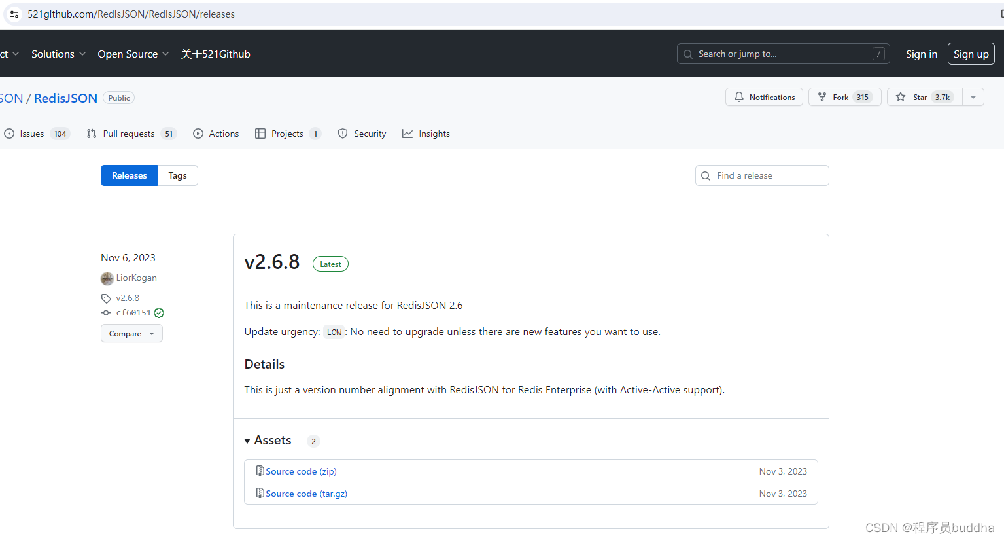
Task: Click the green verified check icon
Action: click(159, 313)
